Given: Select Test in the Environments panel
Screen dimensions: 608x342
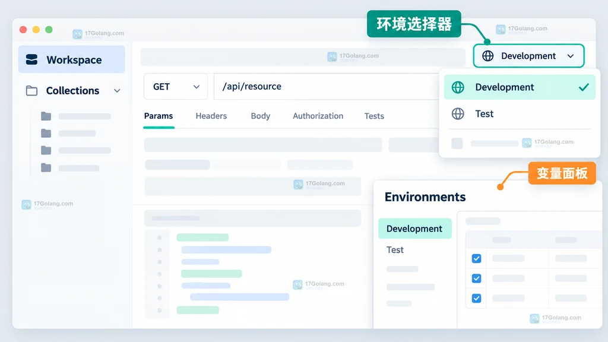Looking at the screenshot, I should (395, 250).
